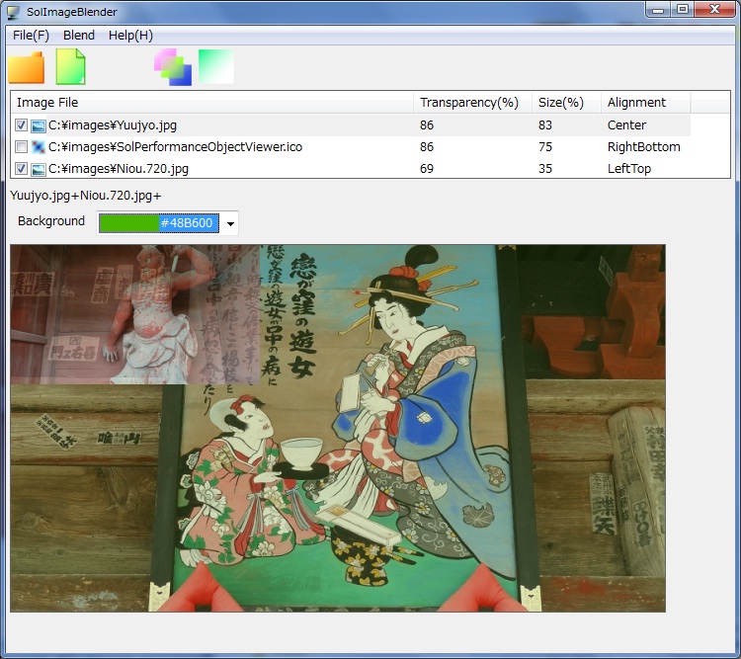Click transparency value 86 for Yuujyo.jpg
The height and width of the screenshot is (659, 741).
427,125
